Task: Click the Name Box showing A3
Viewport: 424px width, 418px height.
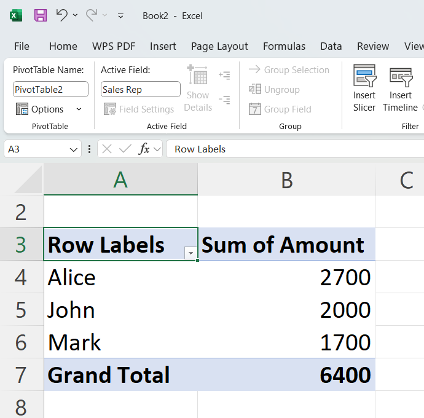Action: (36, 149)
